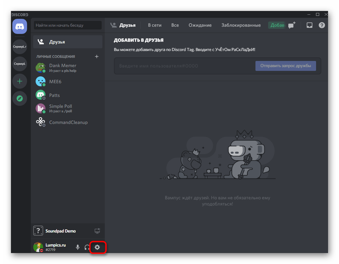Minimize the Discord window
The image size is (339, 264).
click(309, 14)
